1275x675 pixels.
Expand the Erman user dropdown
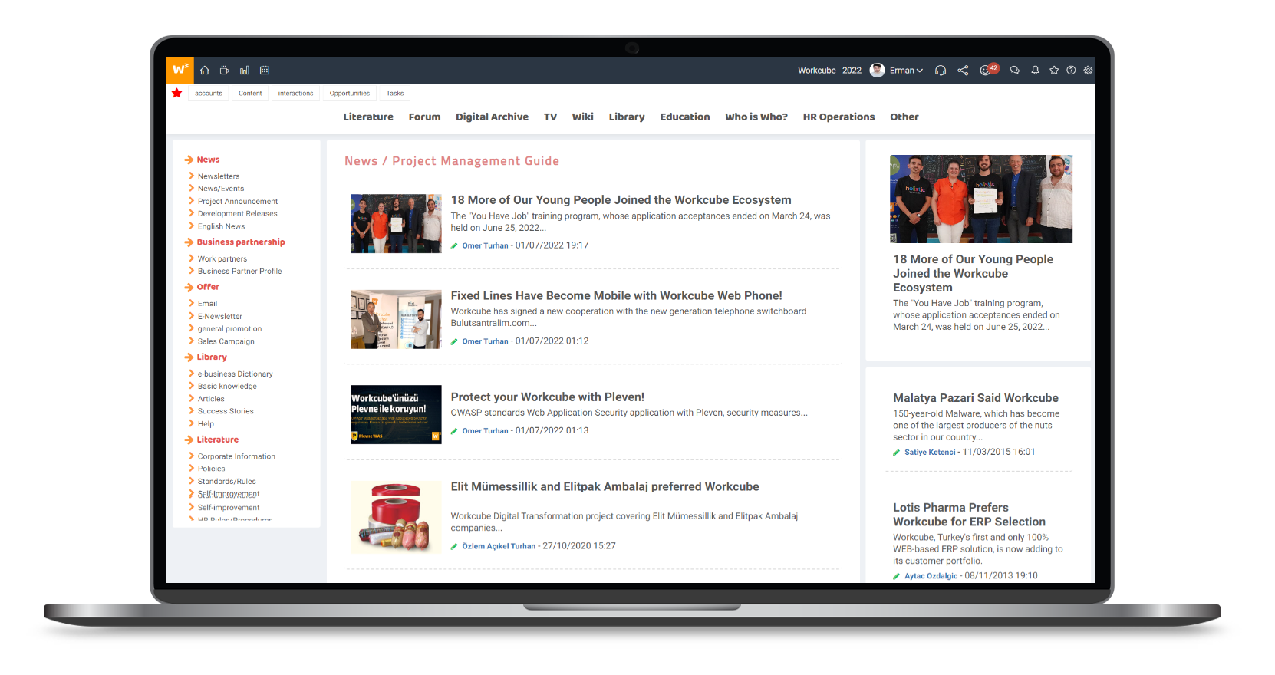click(x=906, y=71)
